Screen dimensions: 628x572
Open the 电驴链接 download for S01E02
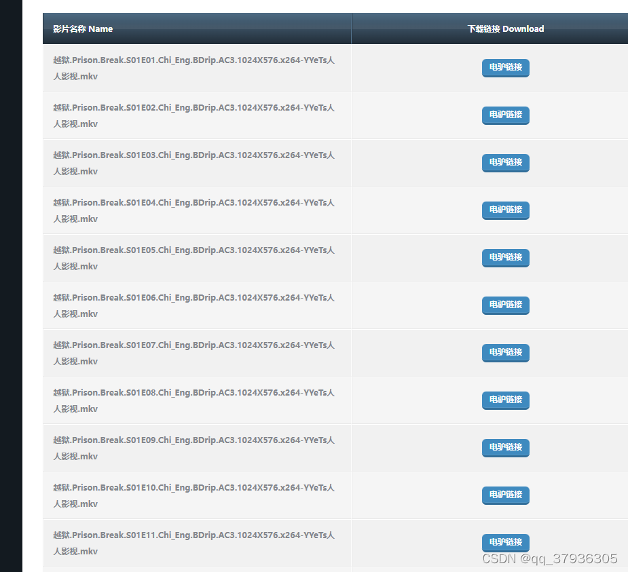505,115
